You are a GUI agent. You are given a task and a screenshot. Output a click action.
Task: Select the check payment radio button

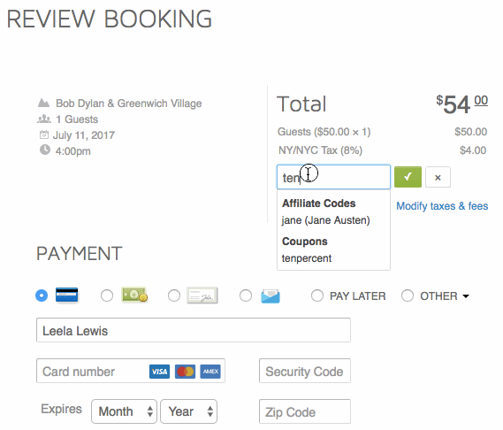[x=174, y=296]
